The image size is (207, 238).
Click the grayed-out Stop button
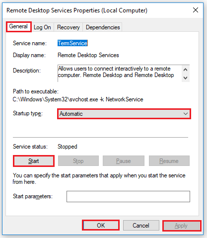click(x=78, y=161)
